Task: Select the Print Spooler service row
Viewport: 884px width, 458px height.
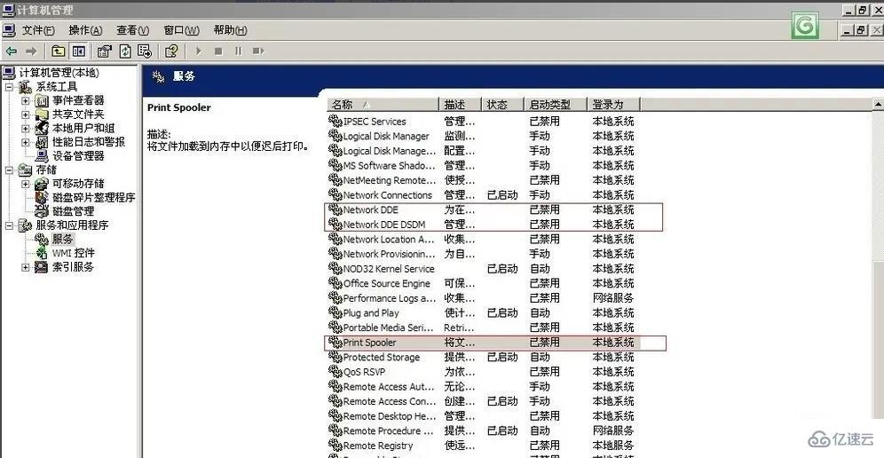Action: tap(484, 343)
